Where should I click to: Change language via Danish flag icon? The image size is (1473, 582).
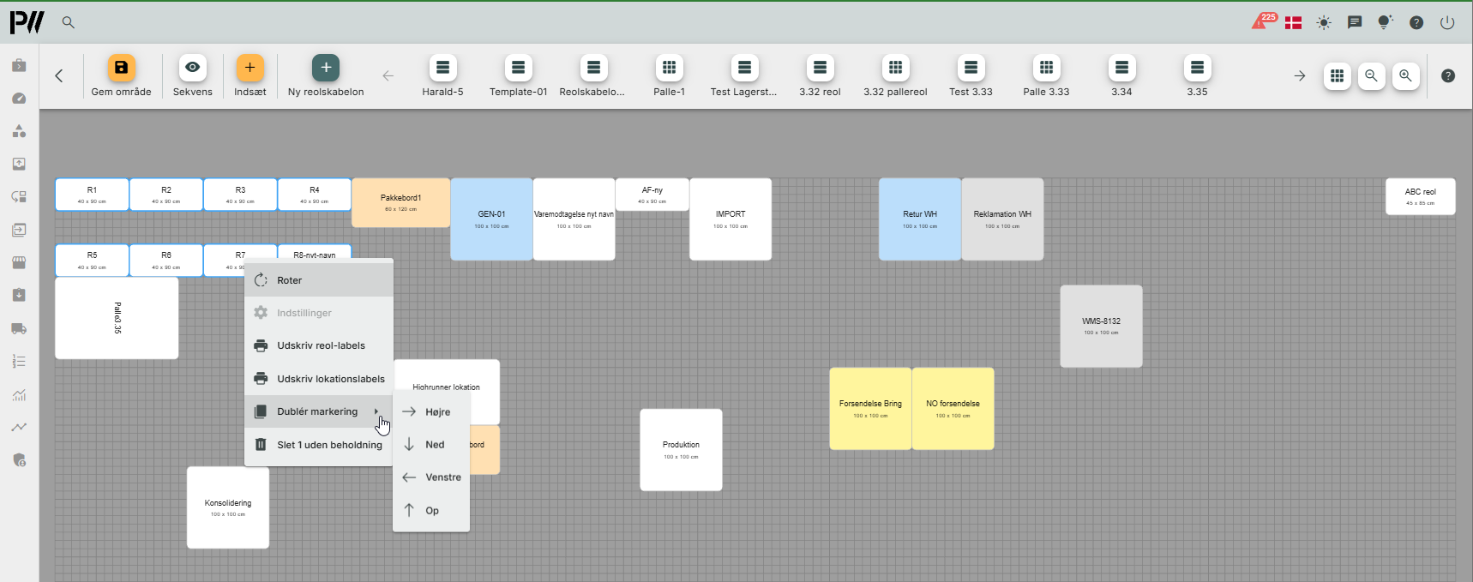(1293, 23)
